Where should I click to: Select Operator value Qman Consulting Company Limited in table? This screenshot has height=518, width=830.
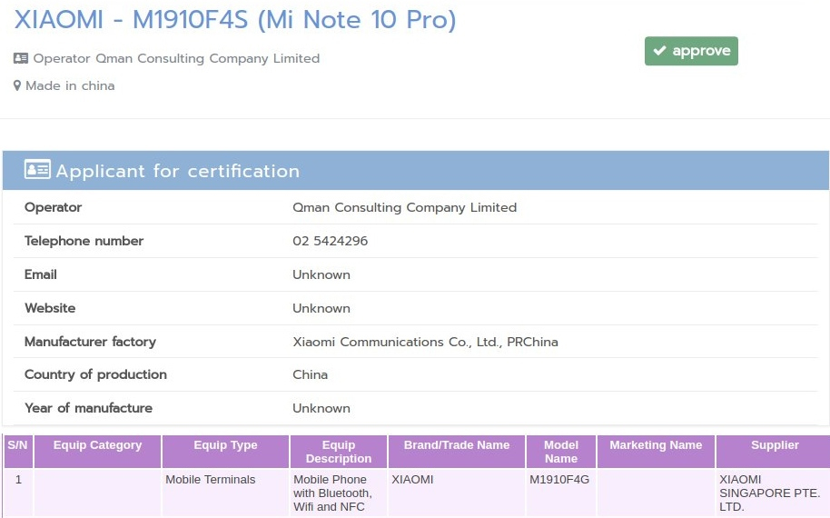(x=404, y=207)
